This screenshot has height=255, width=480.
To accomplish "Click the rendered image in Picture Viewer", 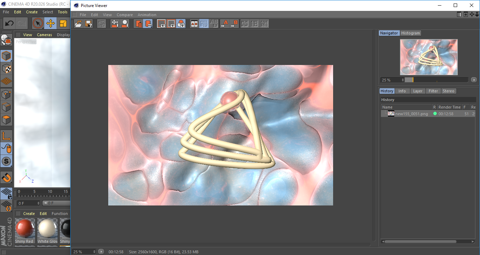I will 220,135.
